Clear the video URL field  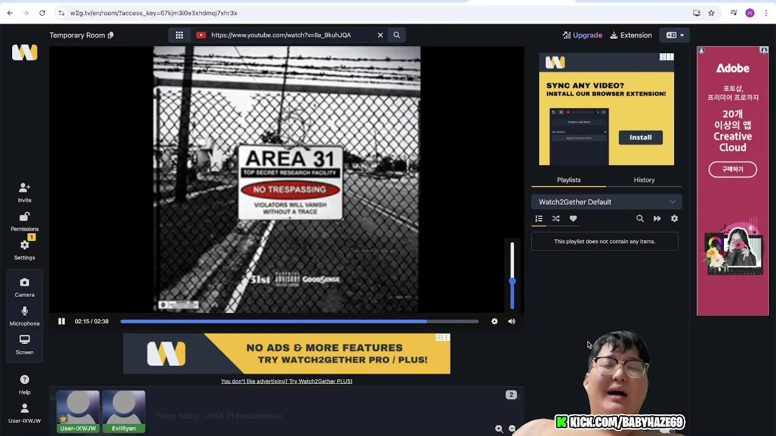(380, 35)
